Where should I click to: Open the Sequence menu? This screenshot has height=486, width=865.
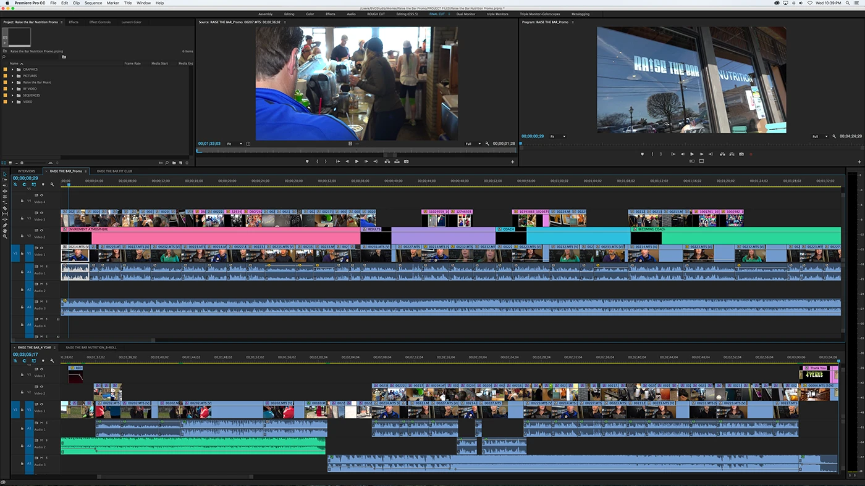click(x=93, y=3)
